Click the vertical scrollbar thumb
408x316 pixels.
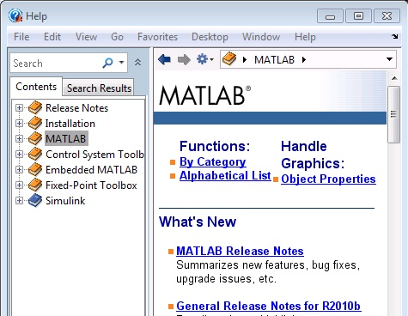click(394, 114)
